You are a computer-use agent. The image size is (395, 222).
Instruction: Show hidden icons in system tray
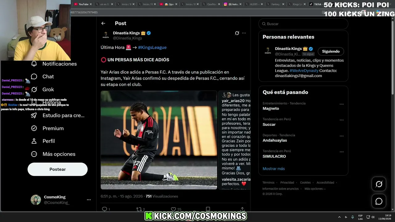[x=339, y=217]
